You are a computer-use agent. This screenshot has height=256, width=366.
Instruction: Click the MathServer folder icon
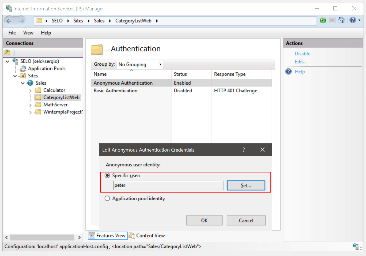click(x=38, y=104)
